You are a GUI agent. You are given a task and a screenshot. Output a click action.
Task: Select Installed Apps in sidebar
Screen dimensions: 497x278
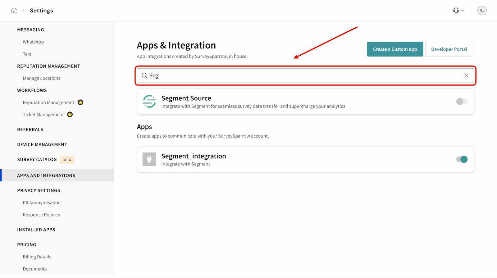36,230
